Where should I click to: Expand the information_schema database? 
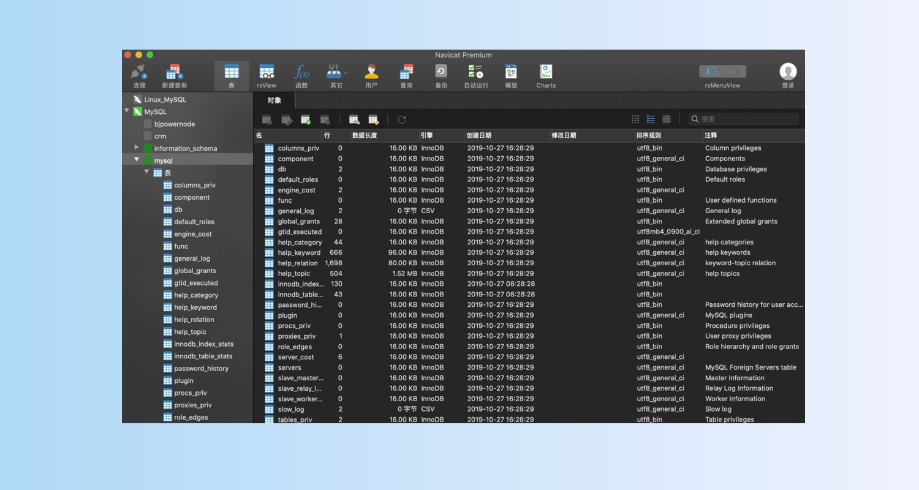[x=137, y=148]
